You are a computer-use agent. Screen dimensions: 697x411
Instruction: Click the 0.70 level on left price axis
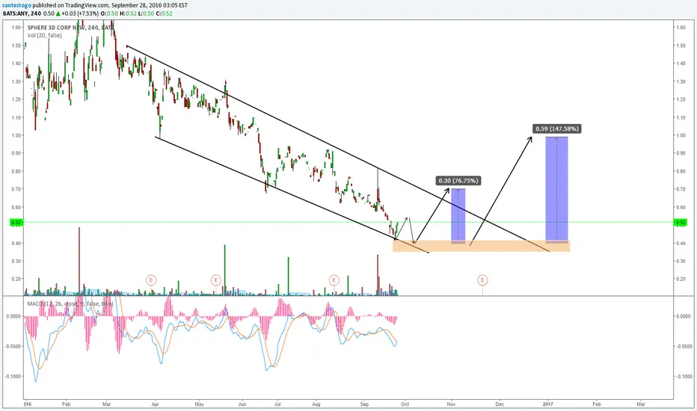click(16, 189)
